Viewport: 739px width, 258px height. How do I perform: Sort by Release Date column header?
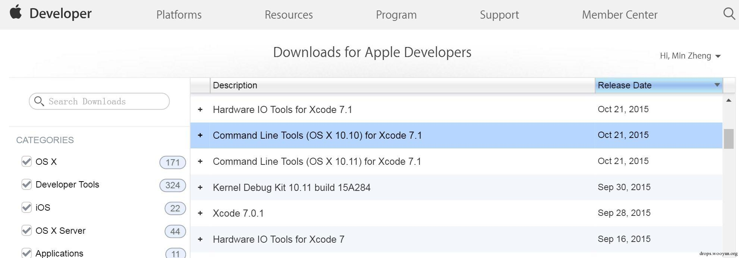tap(658, 85)
